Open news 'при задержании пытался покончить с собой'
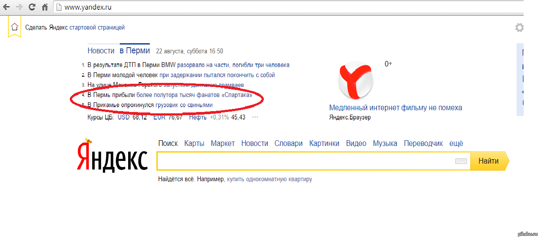540x239 pixels. pyautogui.click(x=217, y=75)
